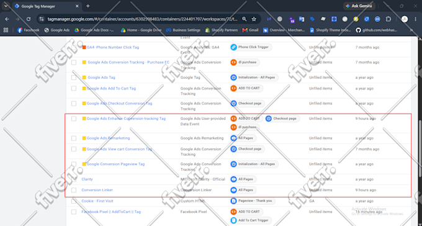Screen dimensions: 422x226
Task: Open the Chrome three-dot menu
Action: [x=416, y=19]
